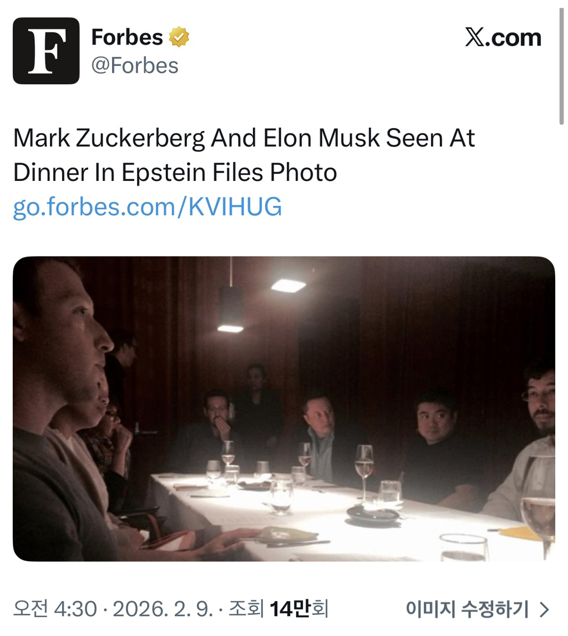The height and width of the screenshot is (636, 568).
Task: Click "Dinner In Epstein Files Photo" text
Action: (175, 173)
